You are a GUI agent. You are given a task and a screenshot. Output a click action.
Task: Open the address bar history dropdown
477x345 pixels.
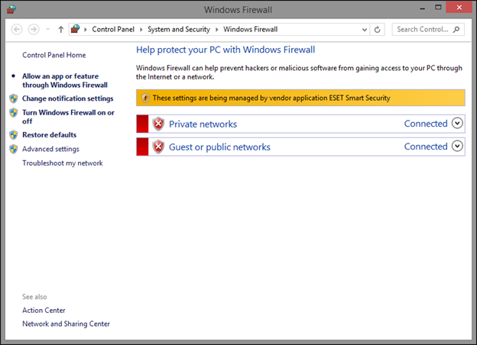click(x=365, y=30)
